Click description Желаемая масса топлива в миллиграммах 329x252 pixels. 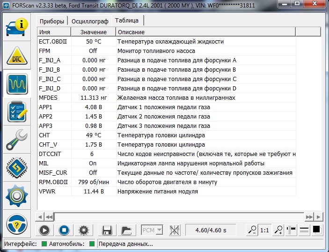point(176,98)
